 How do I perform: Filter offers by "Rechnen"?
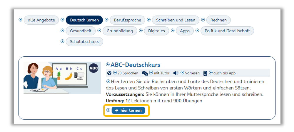click(x=218, y=20)
